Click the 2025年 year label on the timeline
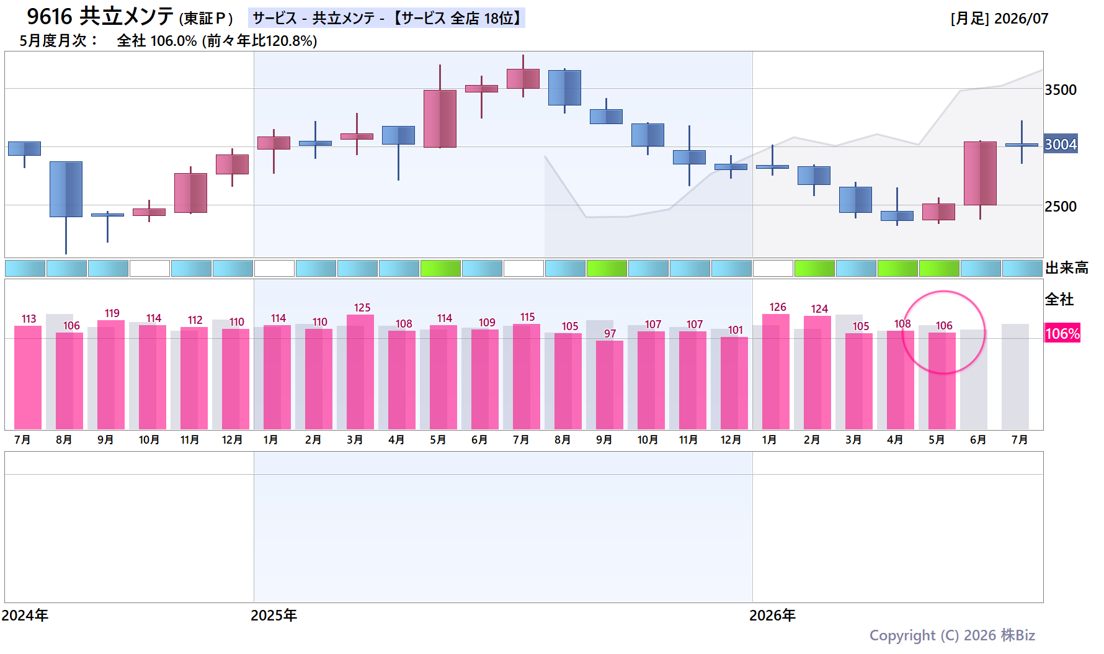 (274, 615)
